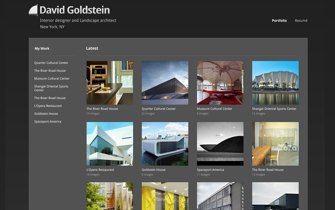Click the "8 images" count text
Image resolution: width=335 pixels, height=210 pixels.
(x=202, y=114)
